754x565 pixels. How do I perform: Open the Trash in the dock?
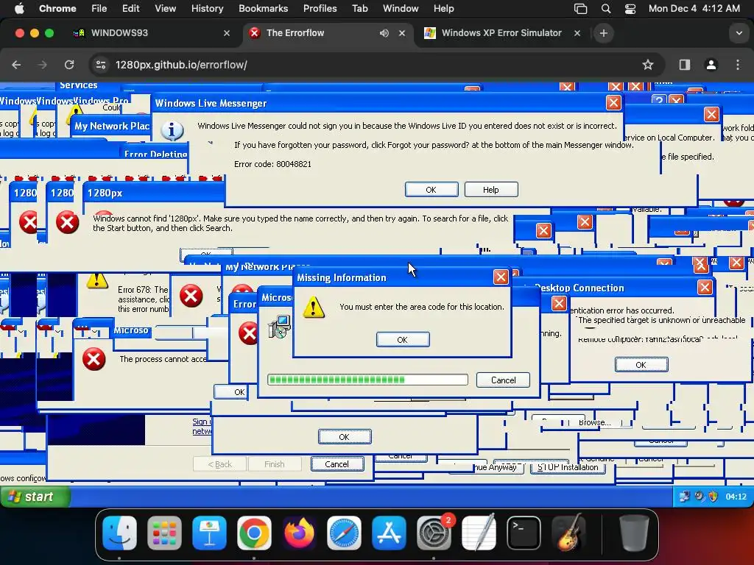point(634,533)
